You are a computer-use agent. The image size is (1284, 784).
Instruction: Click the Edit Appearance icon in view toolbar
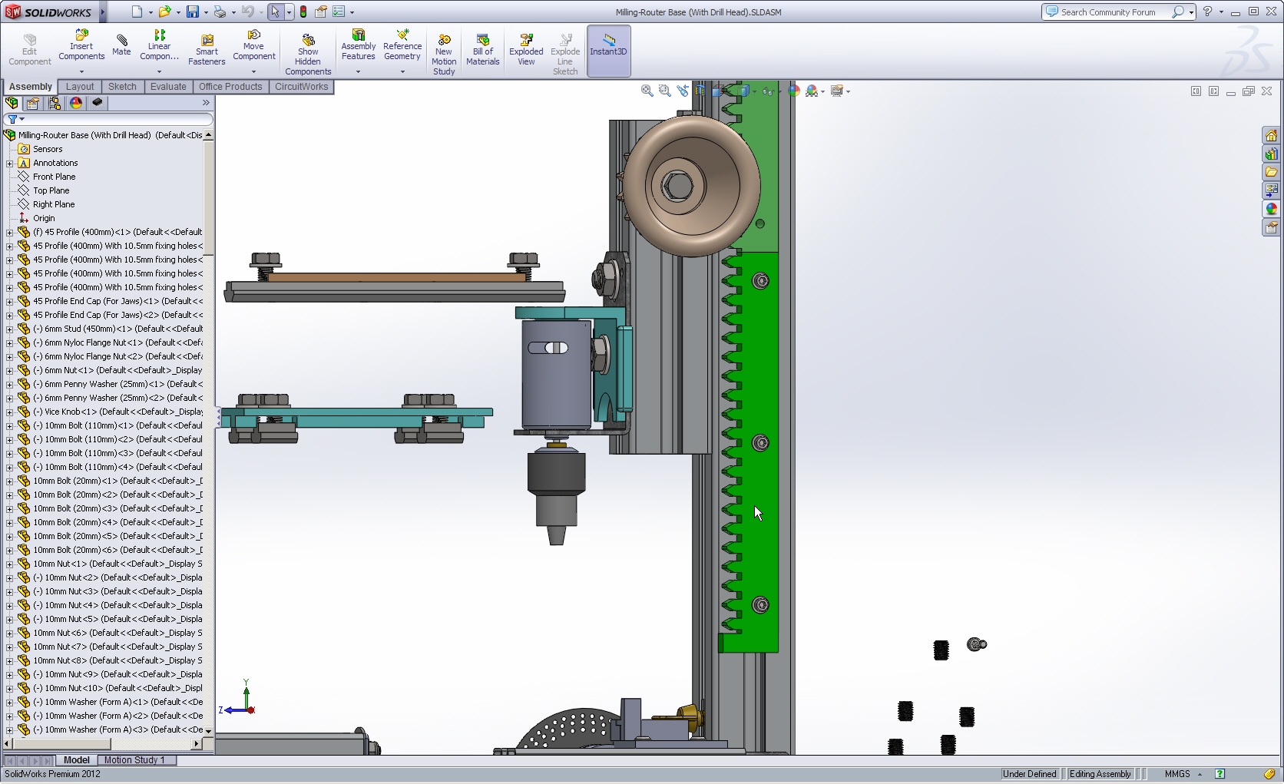click(794, 91)
